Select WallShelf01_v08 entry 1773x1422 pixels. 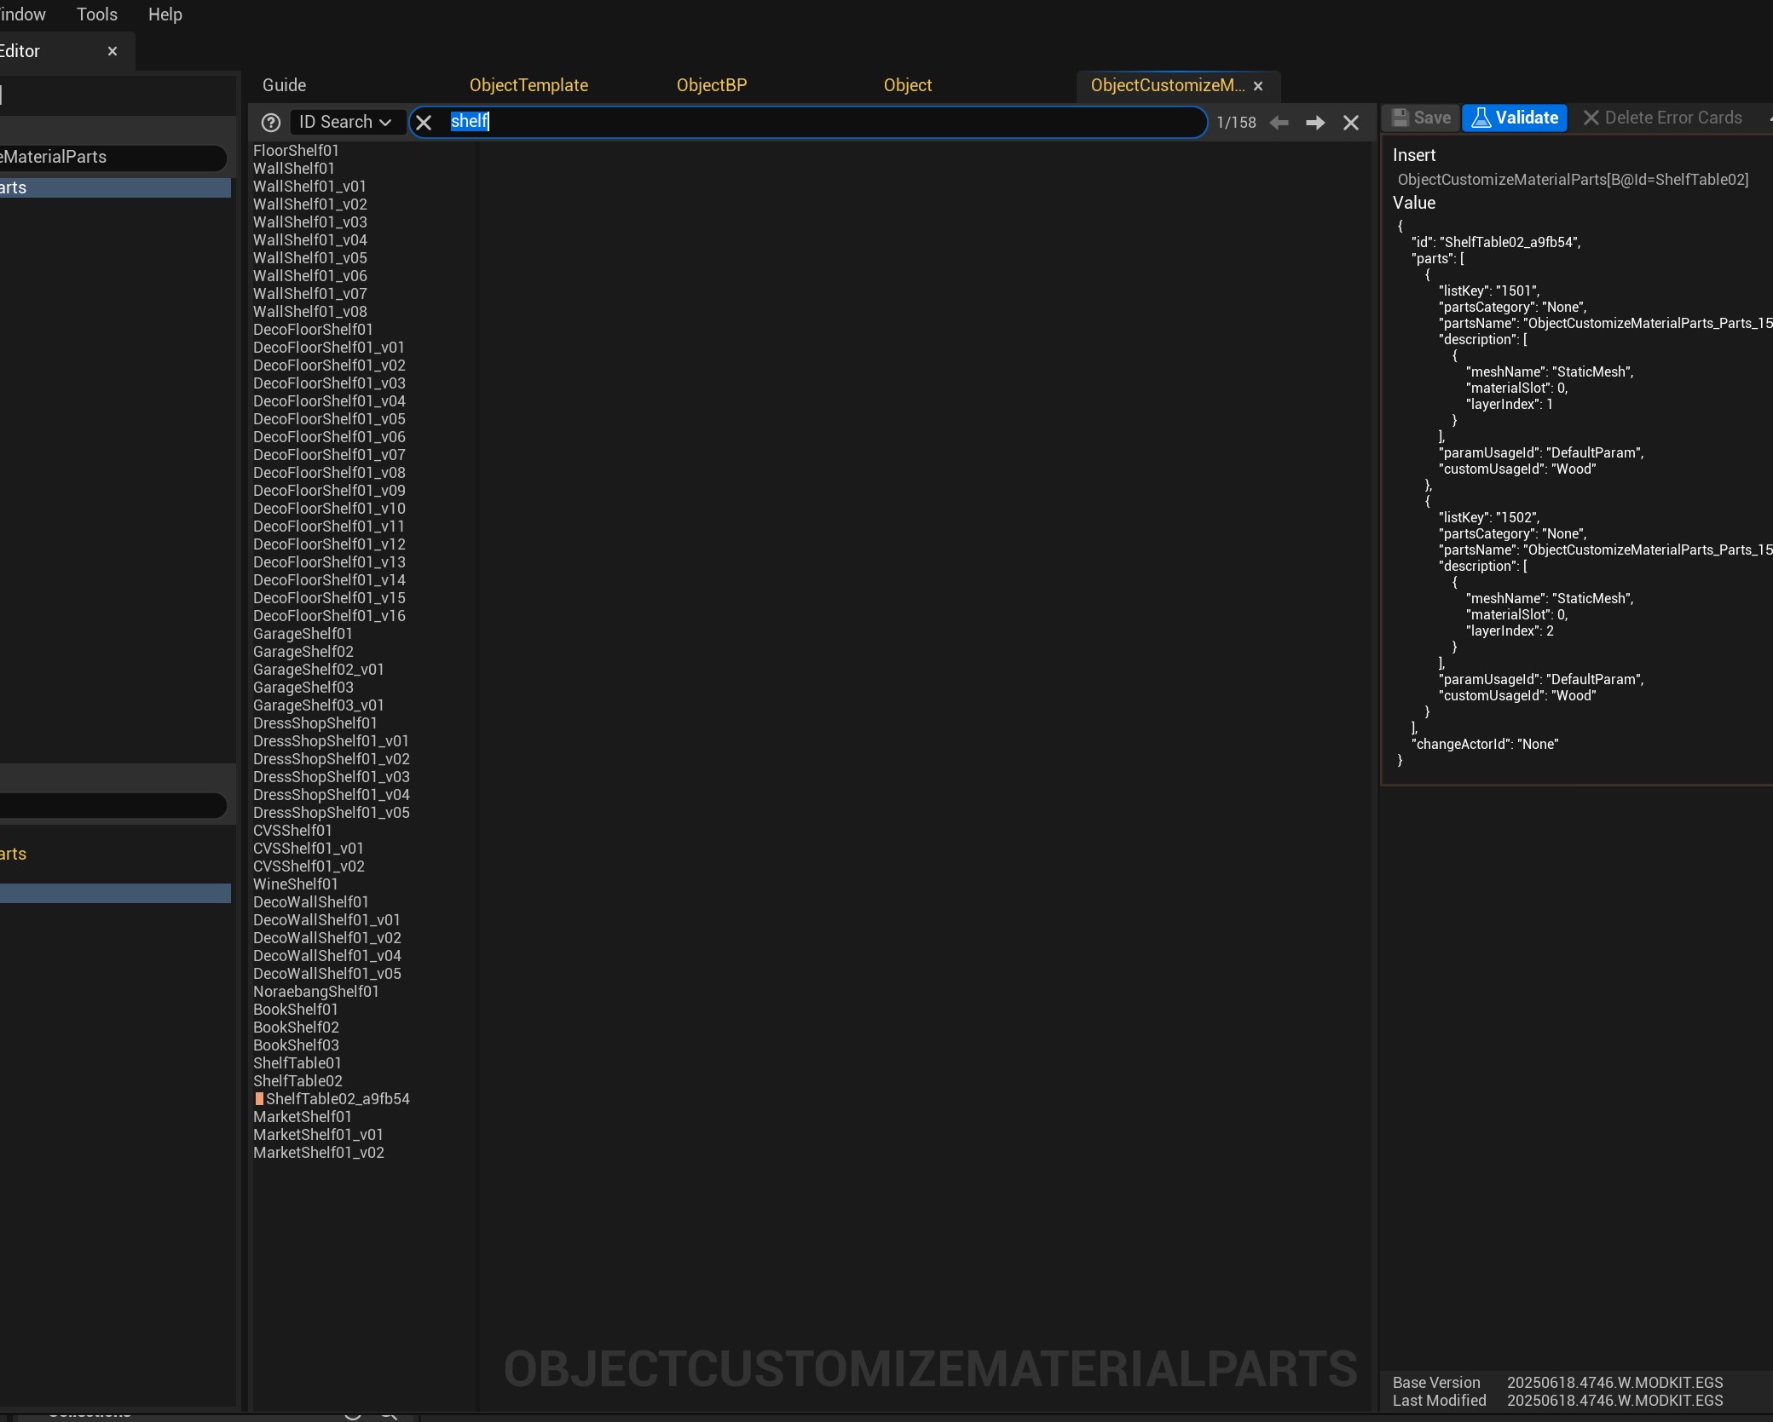click(x=310, y=312)
